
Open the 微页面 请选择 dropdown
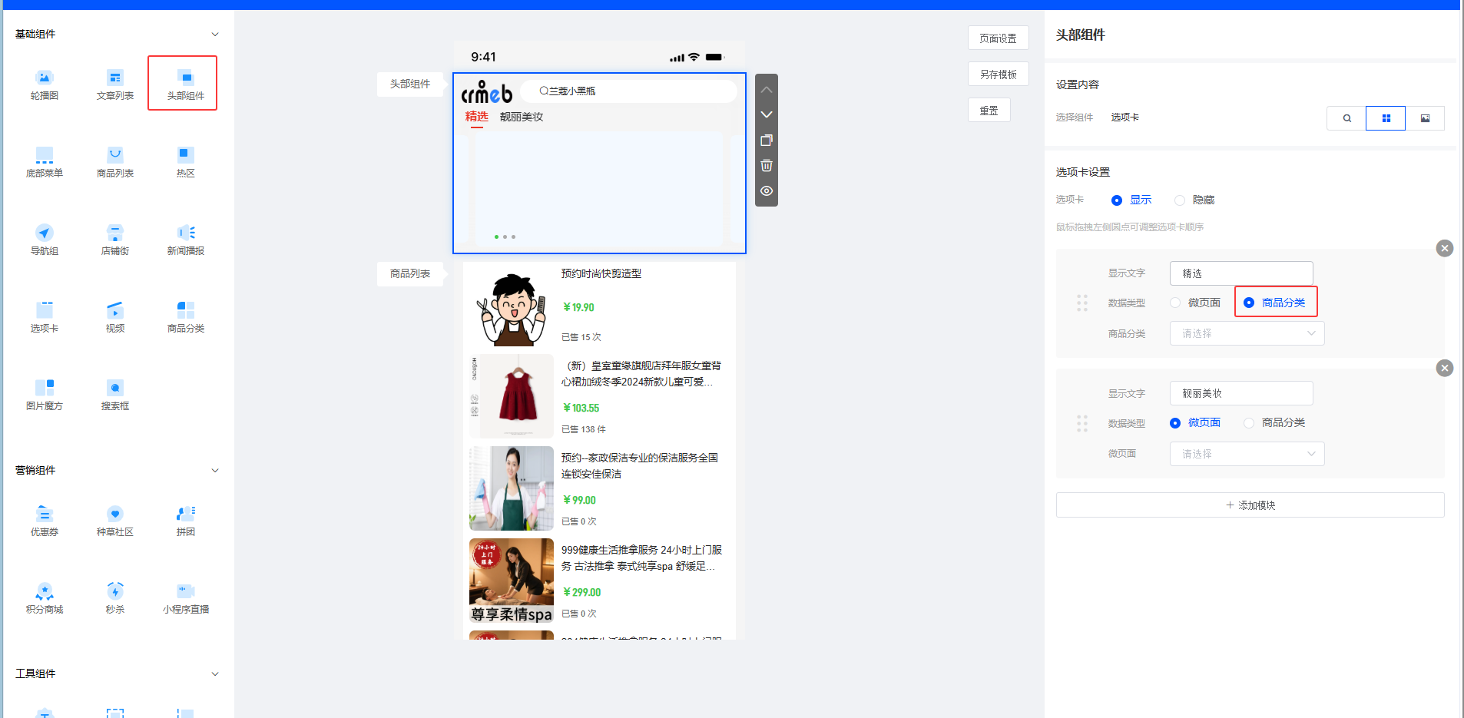(1247, 454)
